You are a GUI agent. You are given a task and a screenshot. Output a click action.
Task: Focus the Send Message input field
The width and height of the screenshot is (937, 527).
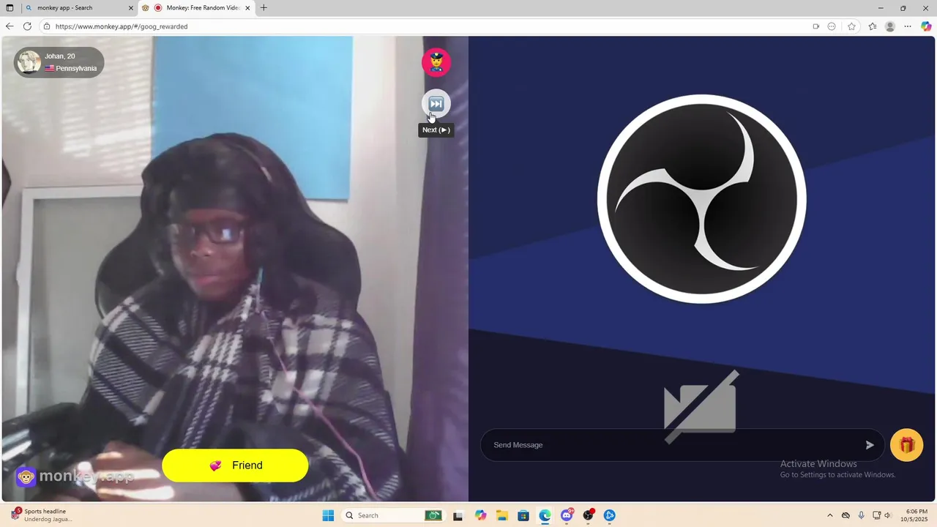(x=673, y=445)
